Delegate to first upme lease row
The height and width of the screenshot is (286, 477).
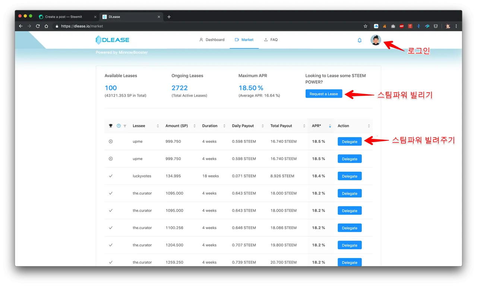(x=350, y=142)
